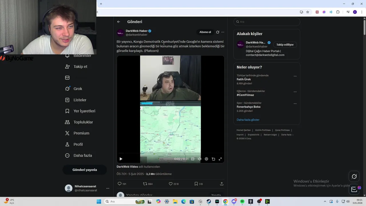Open options dots for Fenerbahçe Beko trend

coord(295,104)
